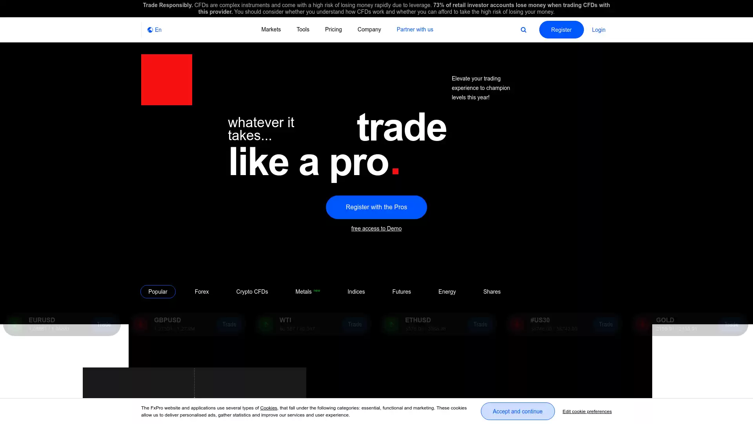Expand the Company navigation menu
The width and height of the screenshot is (753, 424).
(x=369, y=29)
